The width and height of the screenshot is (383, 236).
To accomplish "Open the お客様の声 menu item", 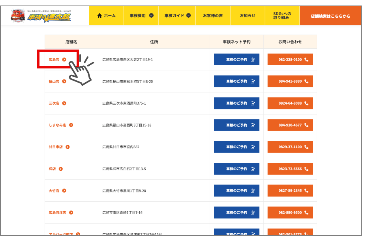I will click(213, 16).
